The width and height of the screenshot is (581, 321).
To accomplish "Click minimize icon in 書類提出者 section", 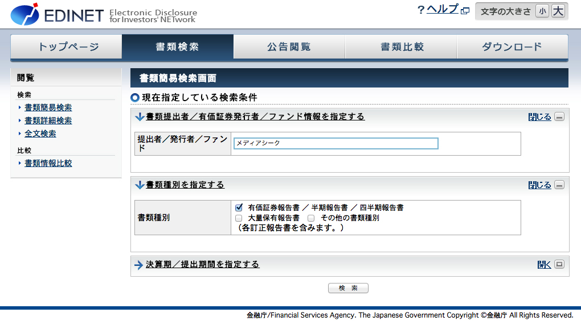I will (559, 117).
